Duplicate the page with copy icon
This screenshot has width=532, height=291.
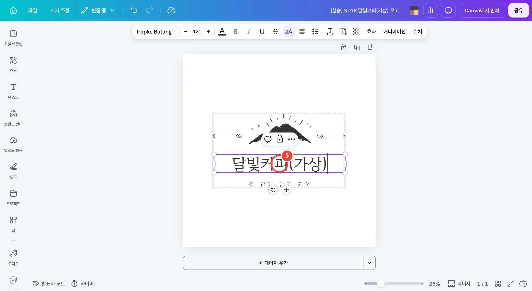357,47
